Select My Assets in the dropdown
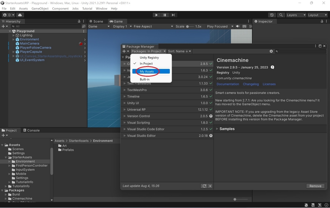 pyautogui.click(x=151, y=71)
